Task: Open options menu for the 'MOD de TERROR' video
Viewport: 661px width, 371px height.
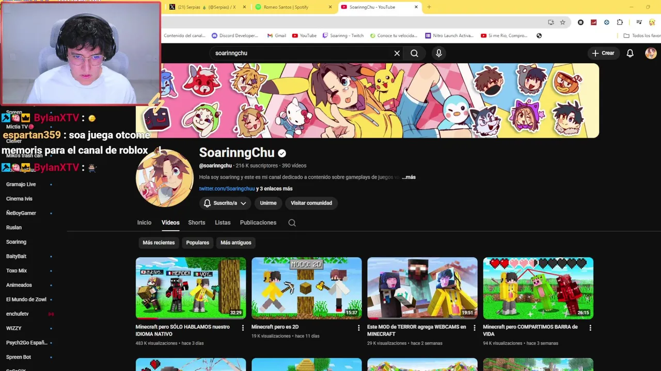Action: click(x=475, y=328)
